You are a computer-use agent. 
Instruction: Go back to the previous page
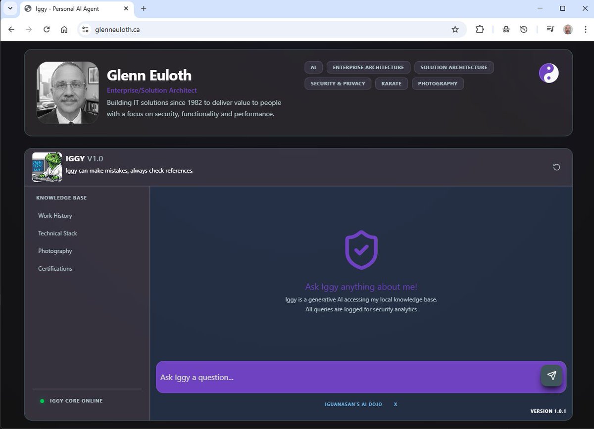[11, 30]
